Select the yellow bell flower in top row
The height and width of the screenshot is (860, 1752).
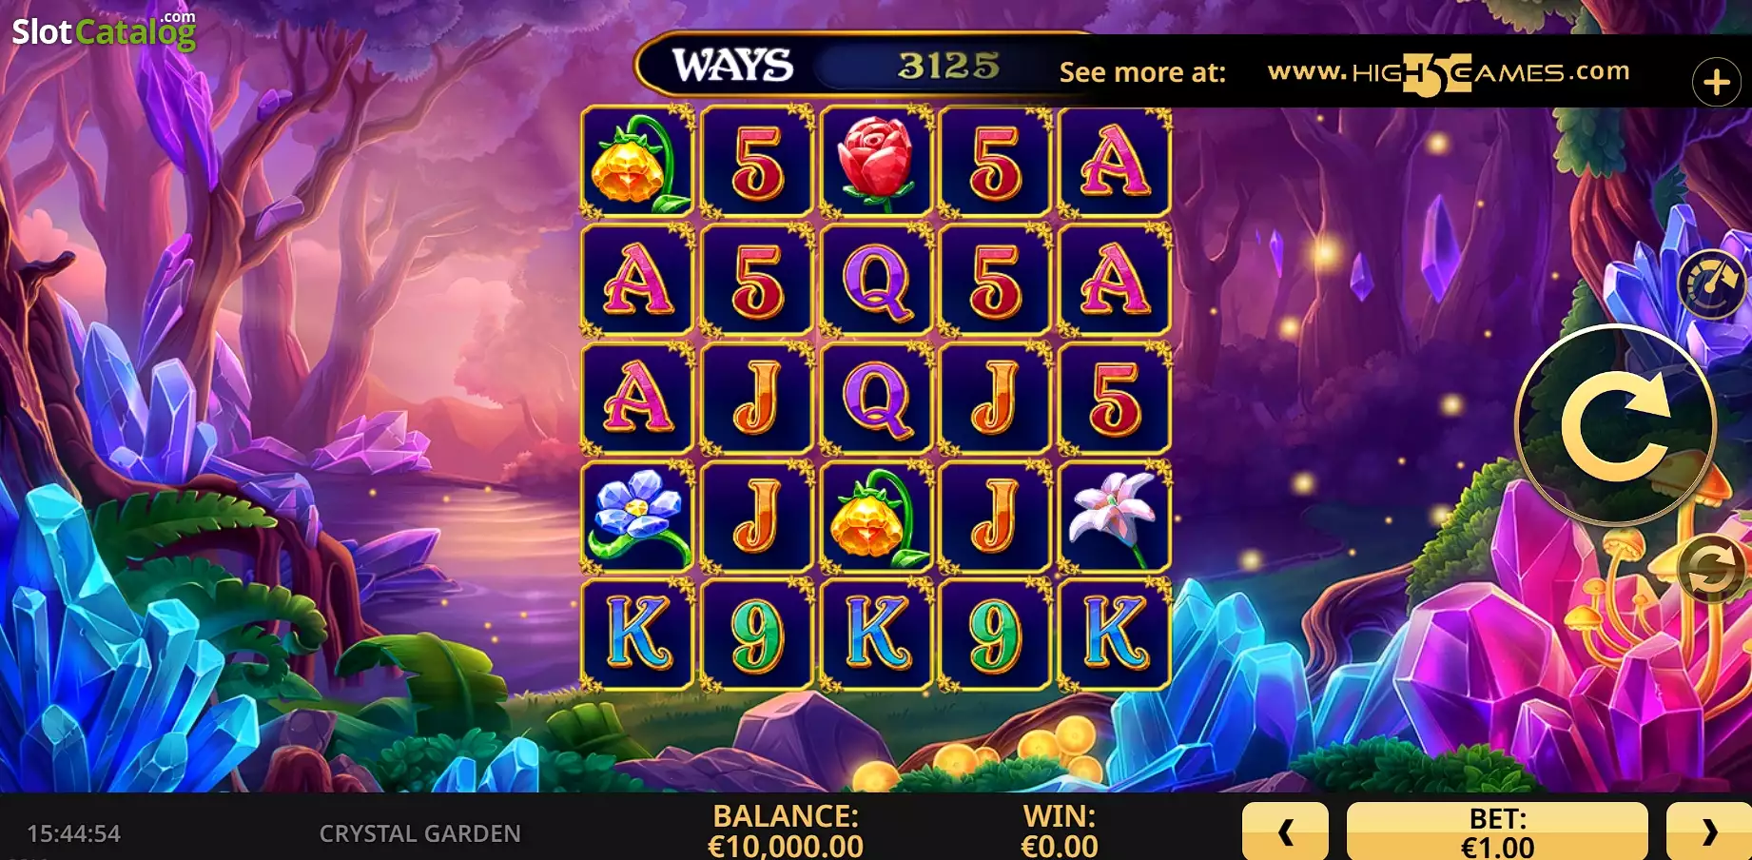pos(637,162)
